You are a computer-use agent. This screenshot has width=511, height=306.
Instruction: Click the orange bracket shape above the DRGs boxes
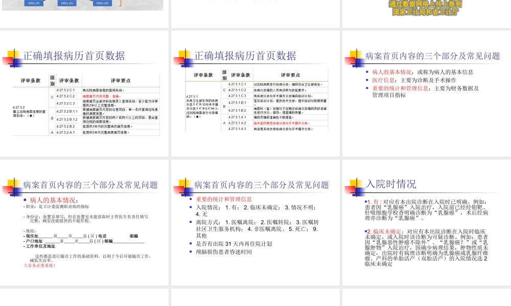(x=121, y=4)
